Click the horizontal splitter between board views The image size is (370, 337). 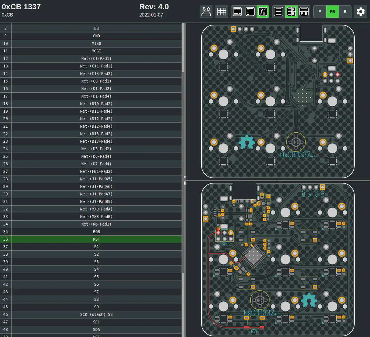point(277,180)
